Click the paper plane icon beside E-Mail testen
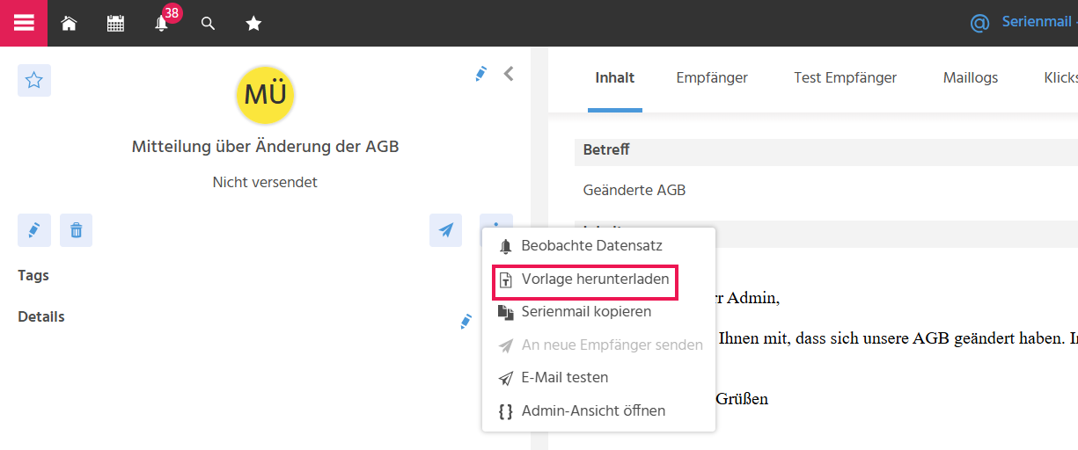Screen dimensions: 1078x450 pyautogui.click(x=505, y=378)
